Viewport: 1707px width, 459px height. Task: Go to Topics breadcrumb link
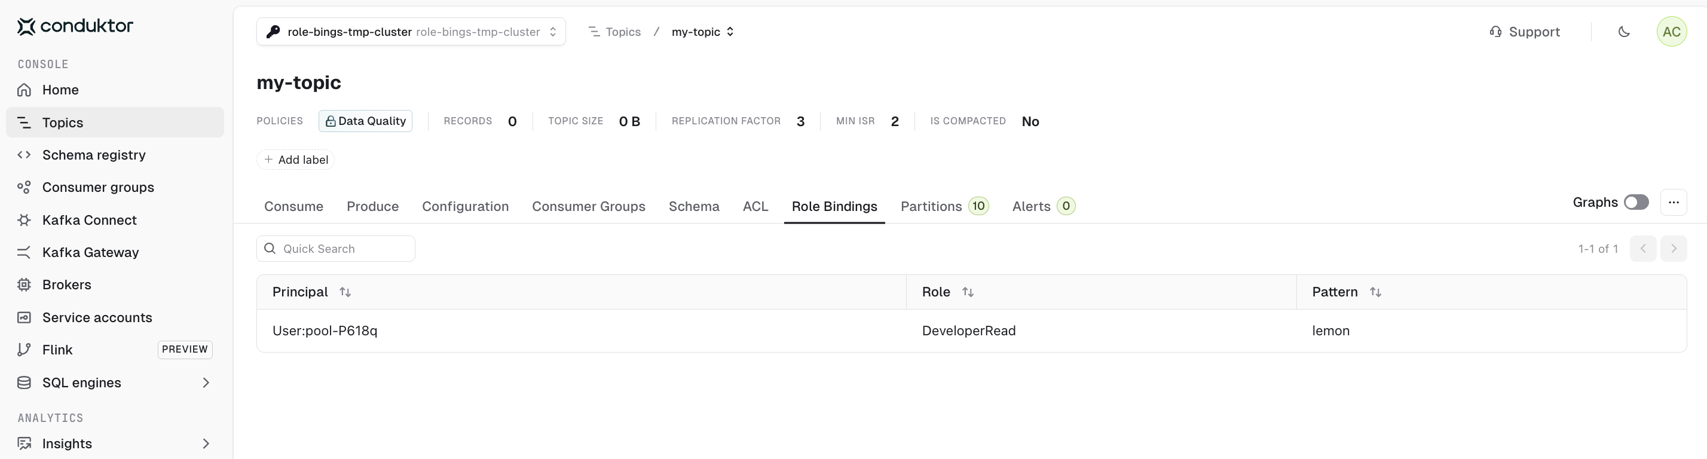pyautogui.click(x=615, y=32)
